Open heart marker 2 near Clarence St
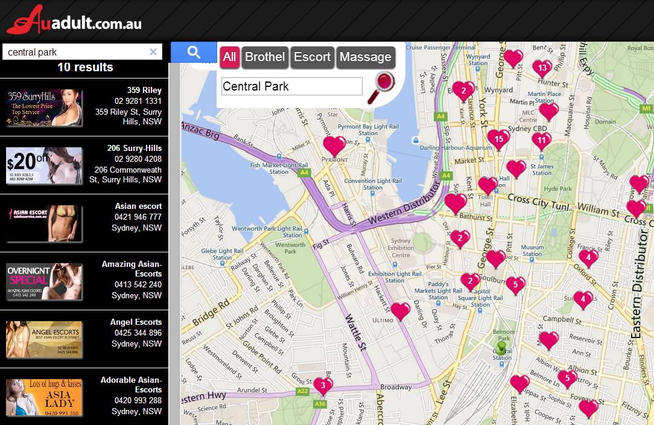Screen dimensions: 654x425 coord(463,91)
